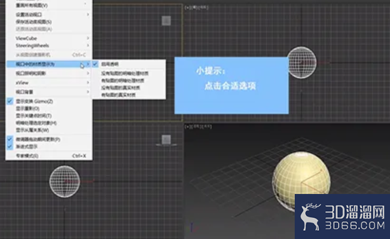The image size is (390, 239).
Task: Click the ViewCube in the upper-left viewport
Action: click(x=166, y=21)
